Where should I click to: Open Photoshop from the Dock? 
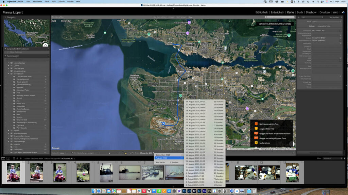click(x=184, y=191)
